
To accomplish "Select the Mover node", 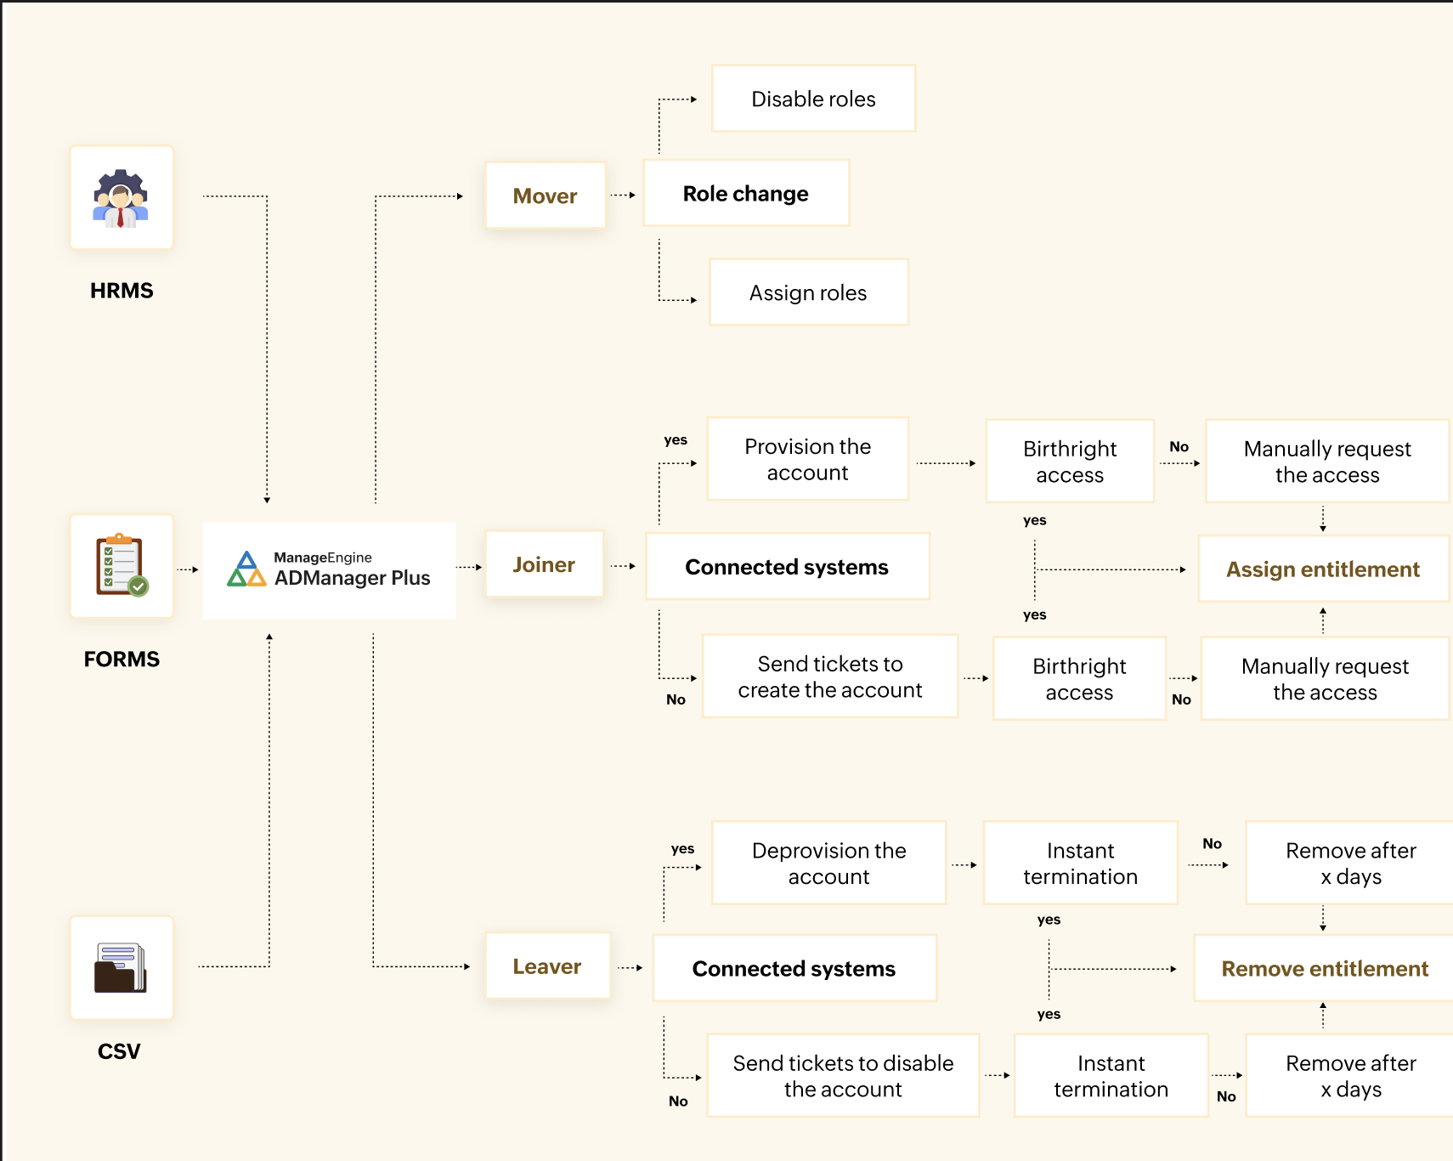I will click(x=545, y=195).
